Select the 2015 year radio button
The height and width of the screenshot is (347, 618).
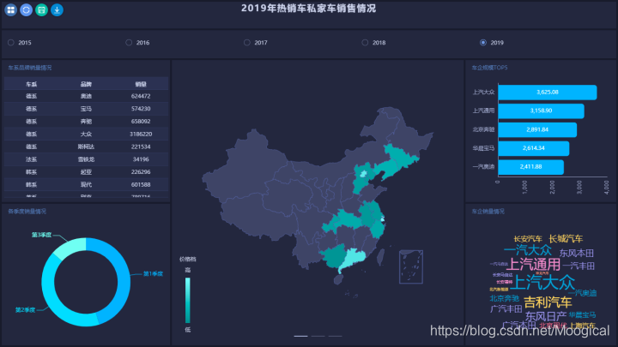coord(11,43)
